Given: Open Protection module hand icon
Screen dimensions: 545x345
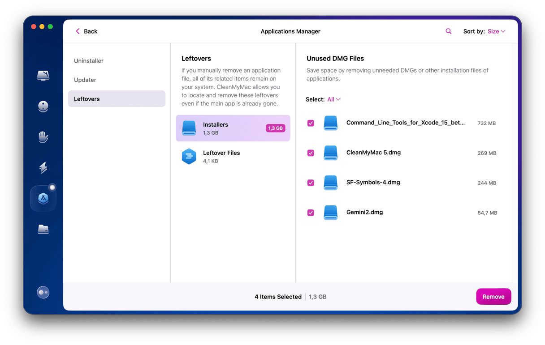Looking at the screenshot, I should (43, 137).
